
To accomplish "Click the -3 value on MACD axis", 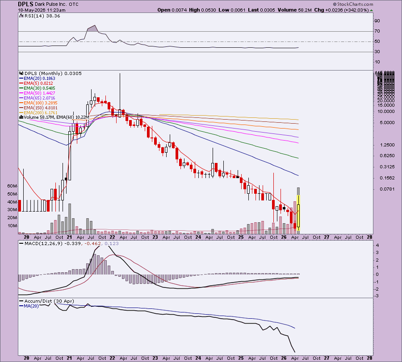I will [377, 296].
